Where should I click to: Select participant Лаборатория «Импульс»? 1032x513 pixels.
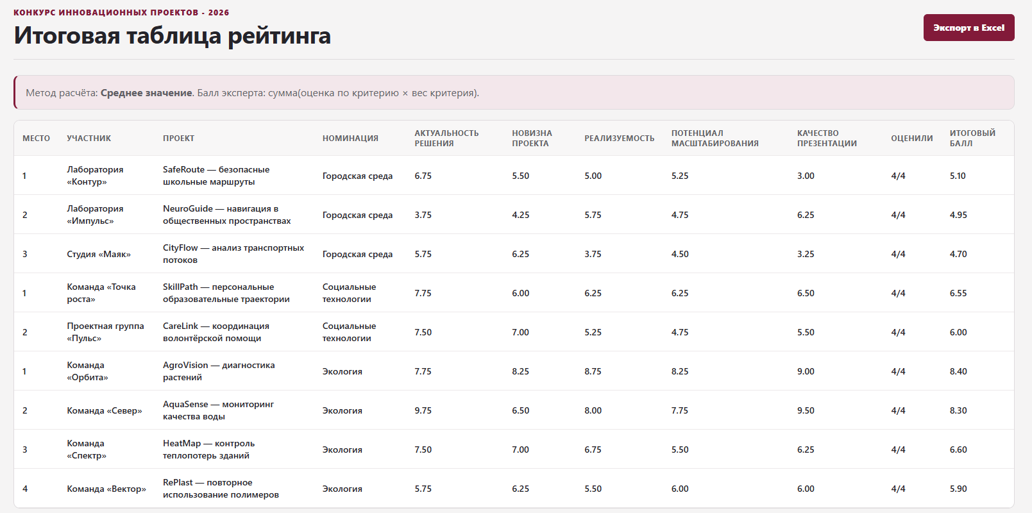(95, 215)
